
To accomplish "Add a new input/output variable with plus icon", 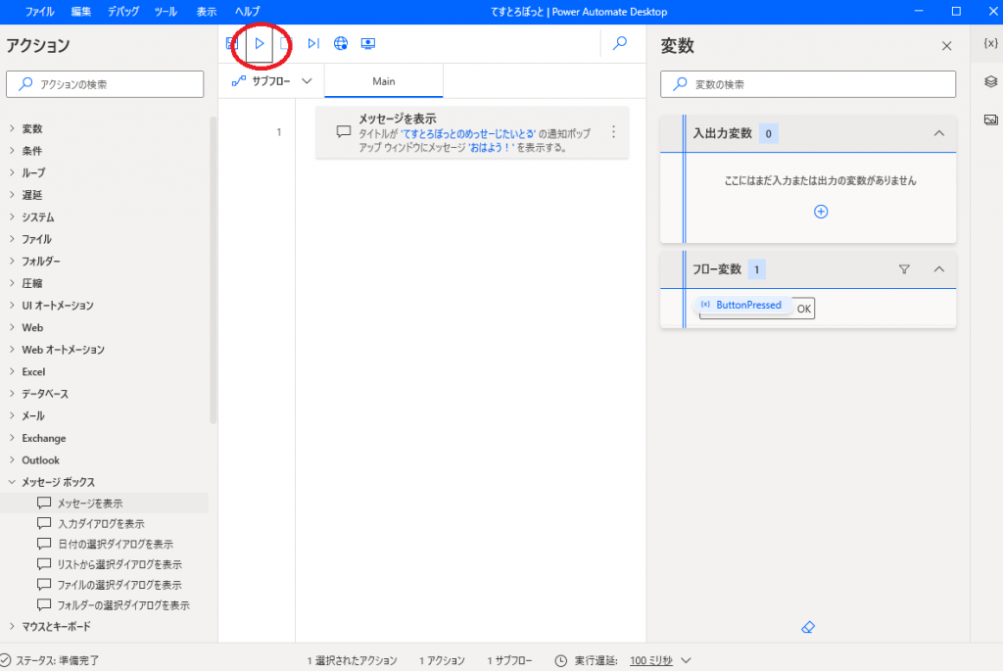I will point(821,212).
